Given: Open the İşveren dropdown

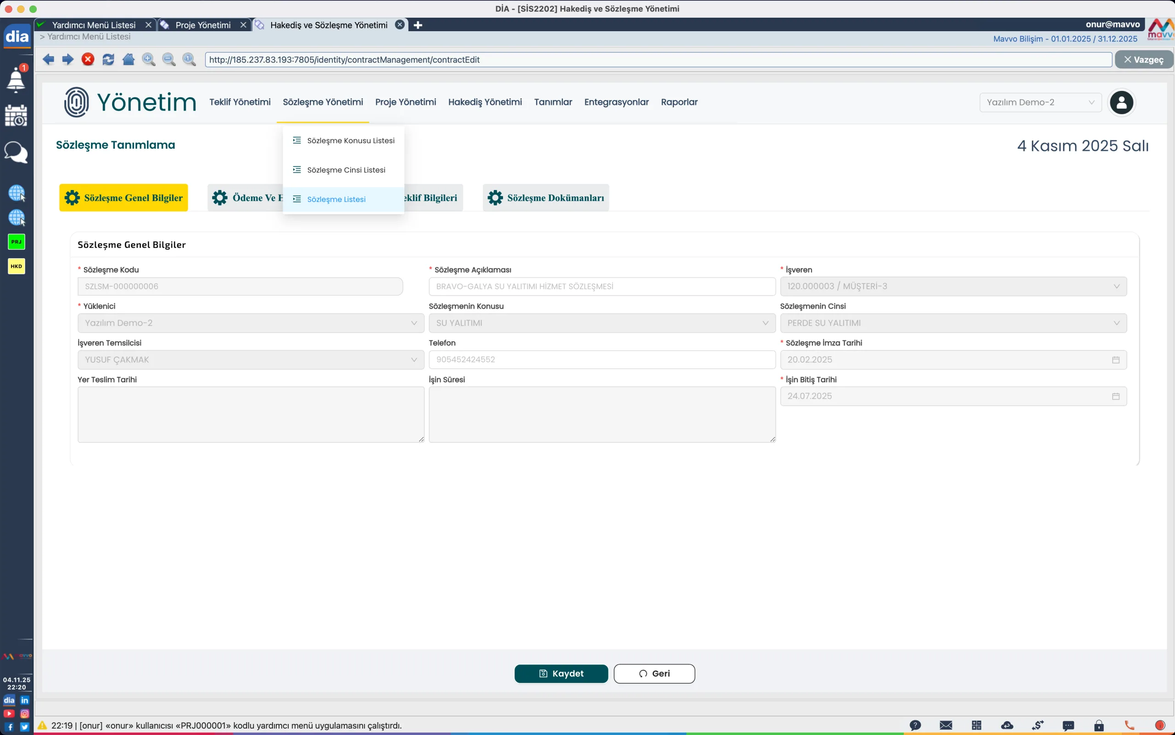Looking at the screenshot, I should (x=953, y=286).
